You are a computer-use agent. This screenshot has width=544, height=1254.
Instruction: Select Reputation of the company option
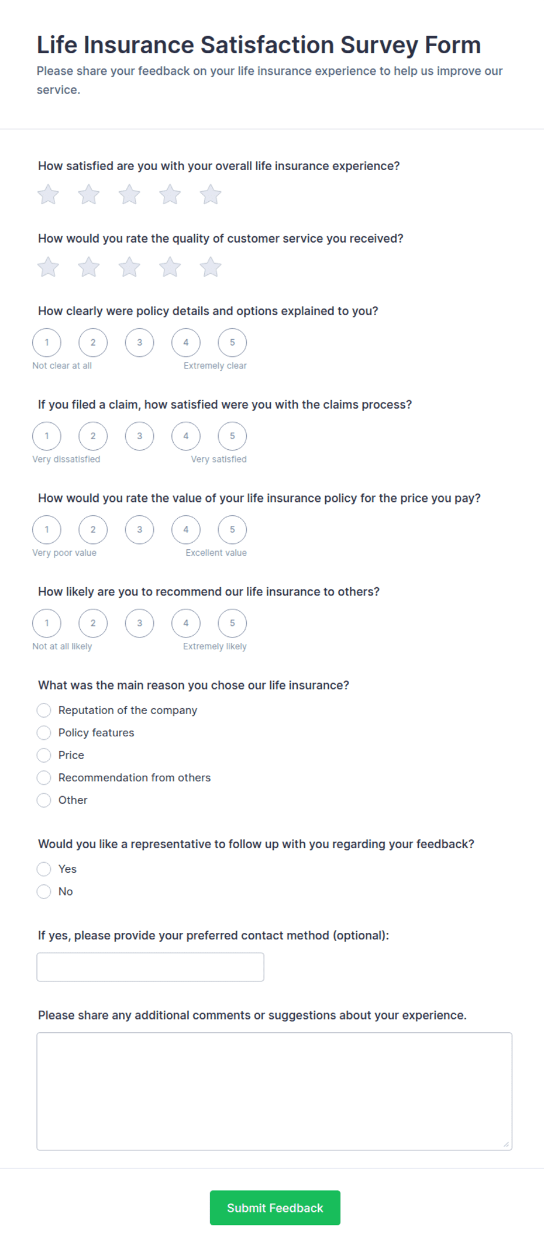tap(117, 710)
